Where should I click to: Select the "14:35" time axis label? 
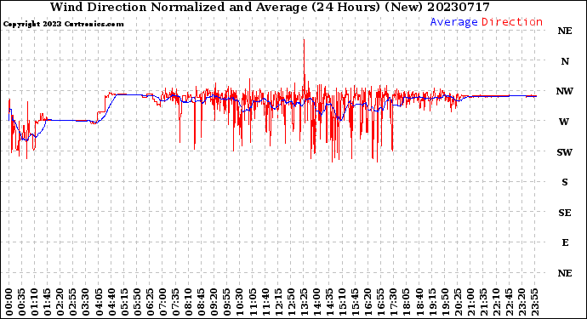(x=329, y=302)
